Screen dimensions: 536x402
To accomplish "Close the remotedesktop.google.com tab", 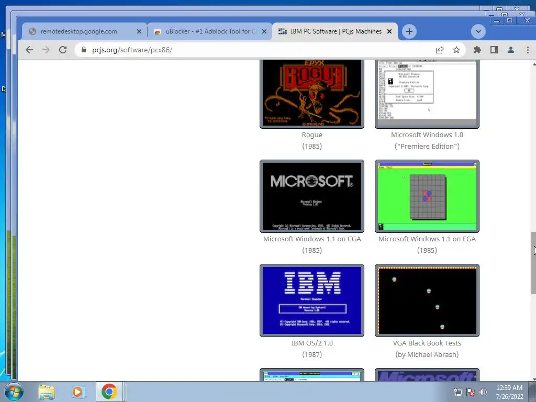I will point(139,31).
